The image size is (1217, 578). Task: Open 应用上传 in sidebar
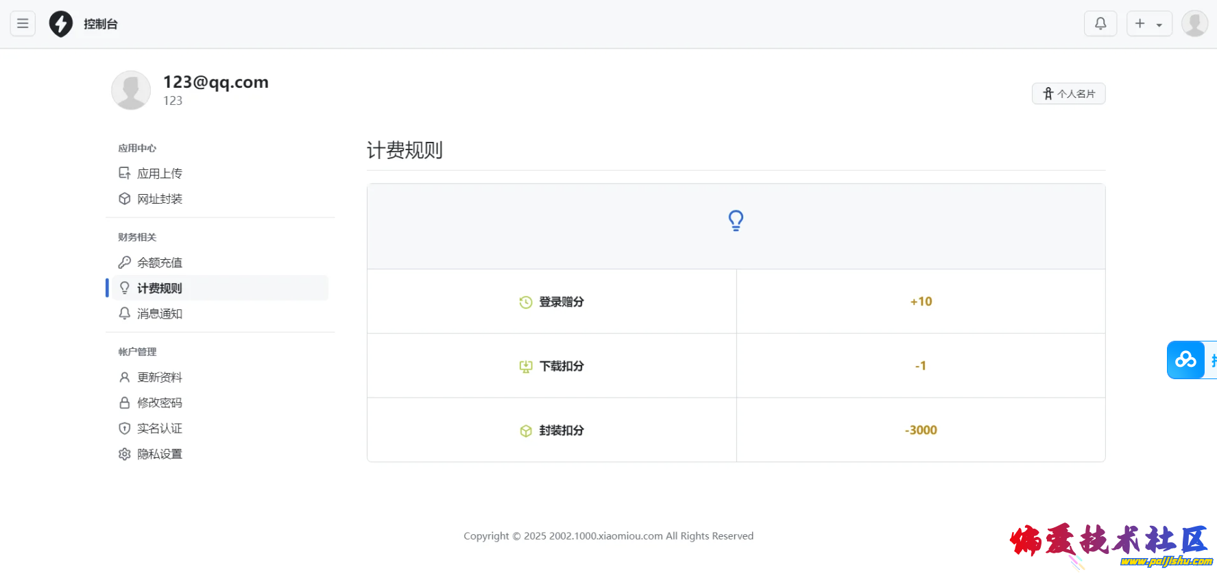[x=159, y=173]
